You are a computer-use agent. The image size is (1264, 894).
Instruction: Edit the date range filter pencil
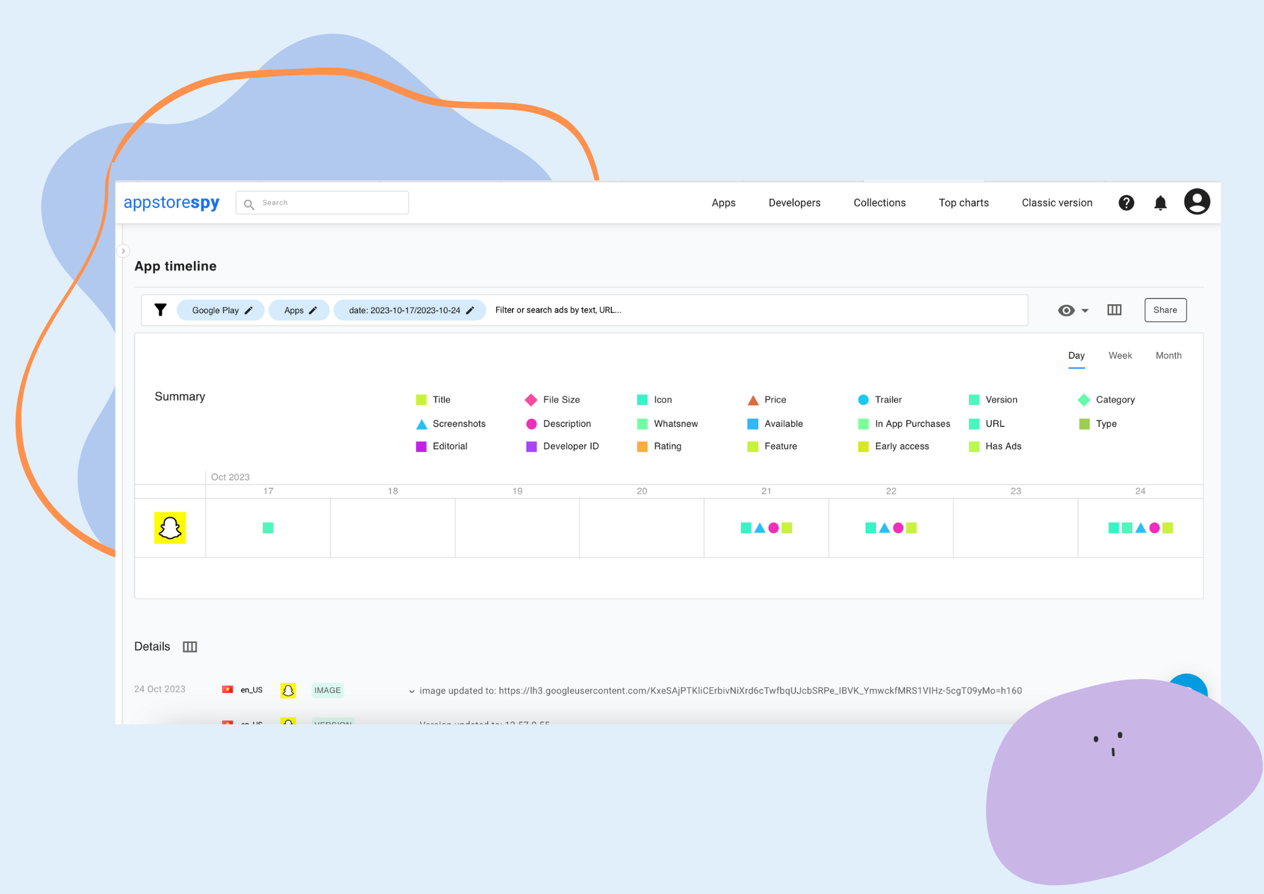[470, 310]
